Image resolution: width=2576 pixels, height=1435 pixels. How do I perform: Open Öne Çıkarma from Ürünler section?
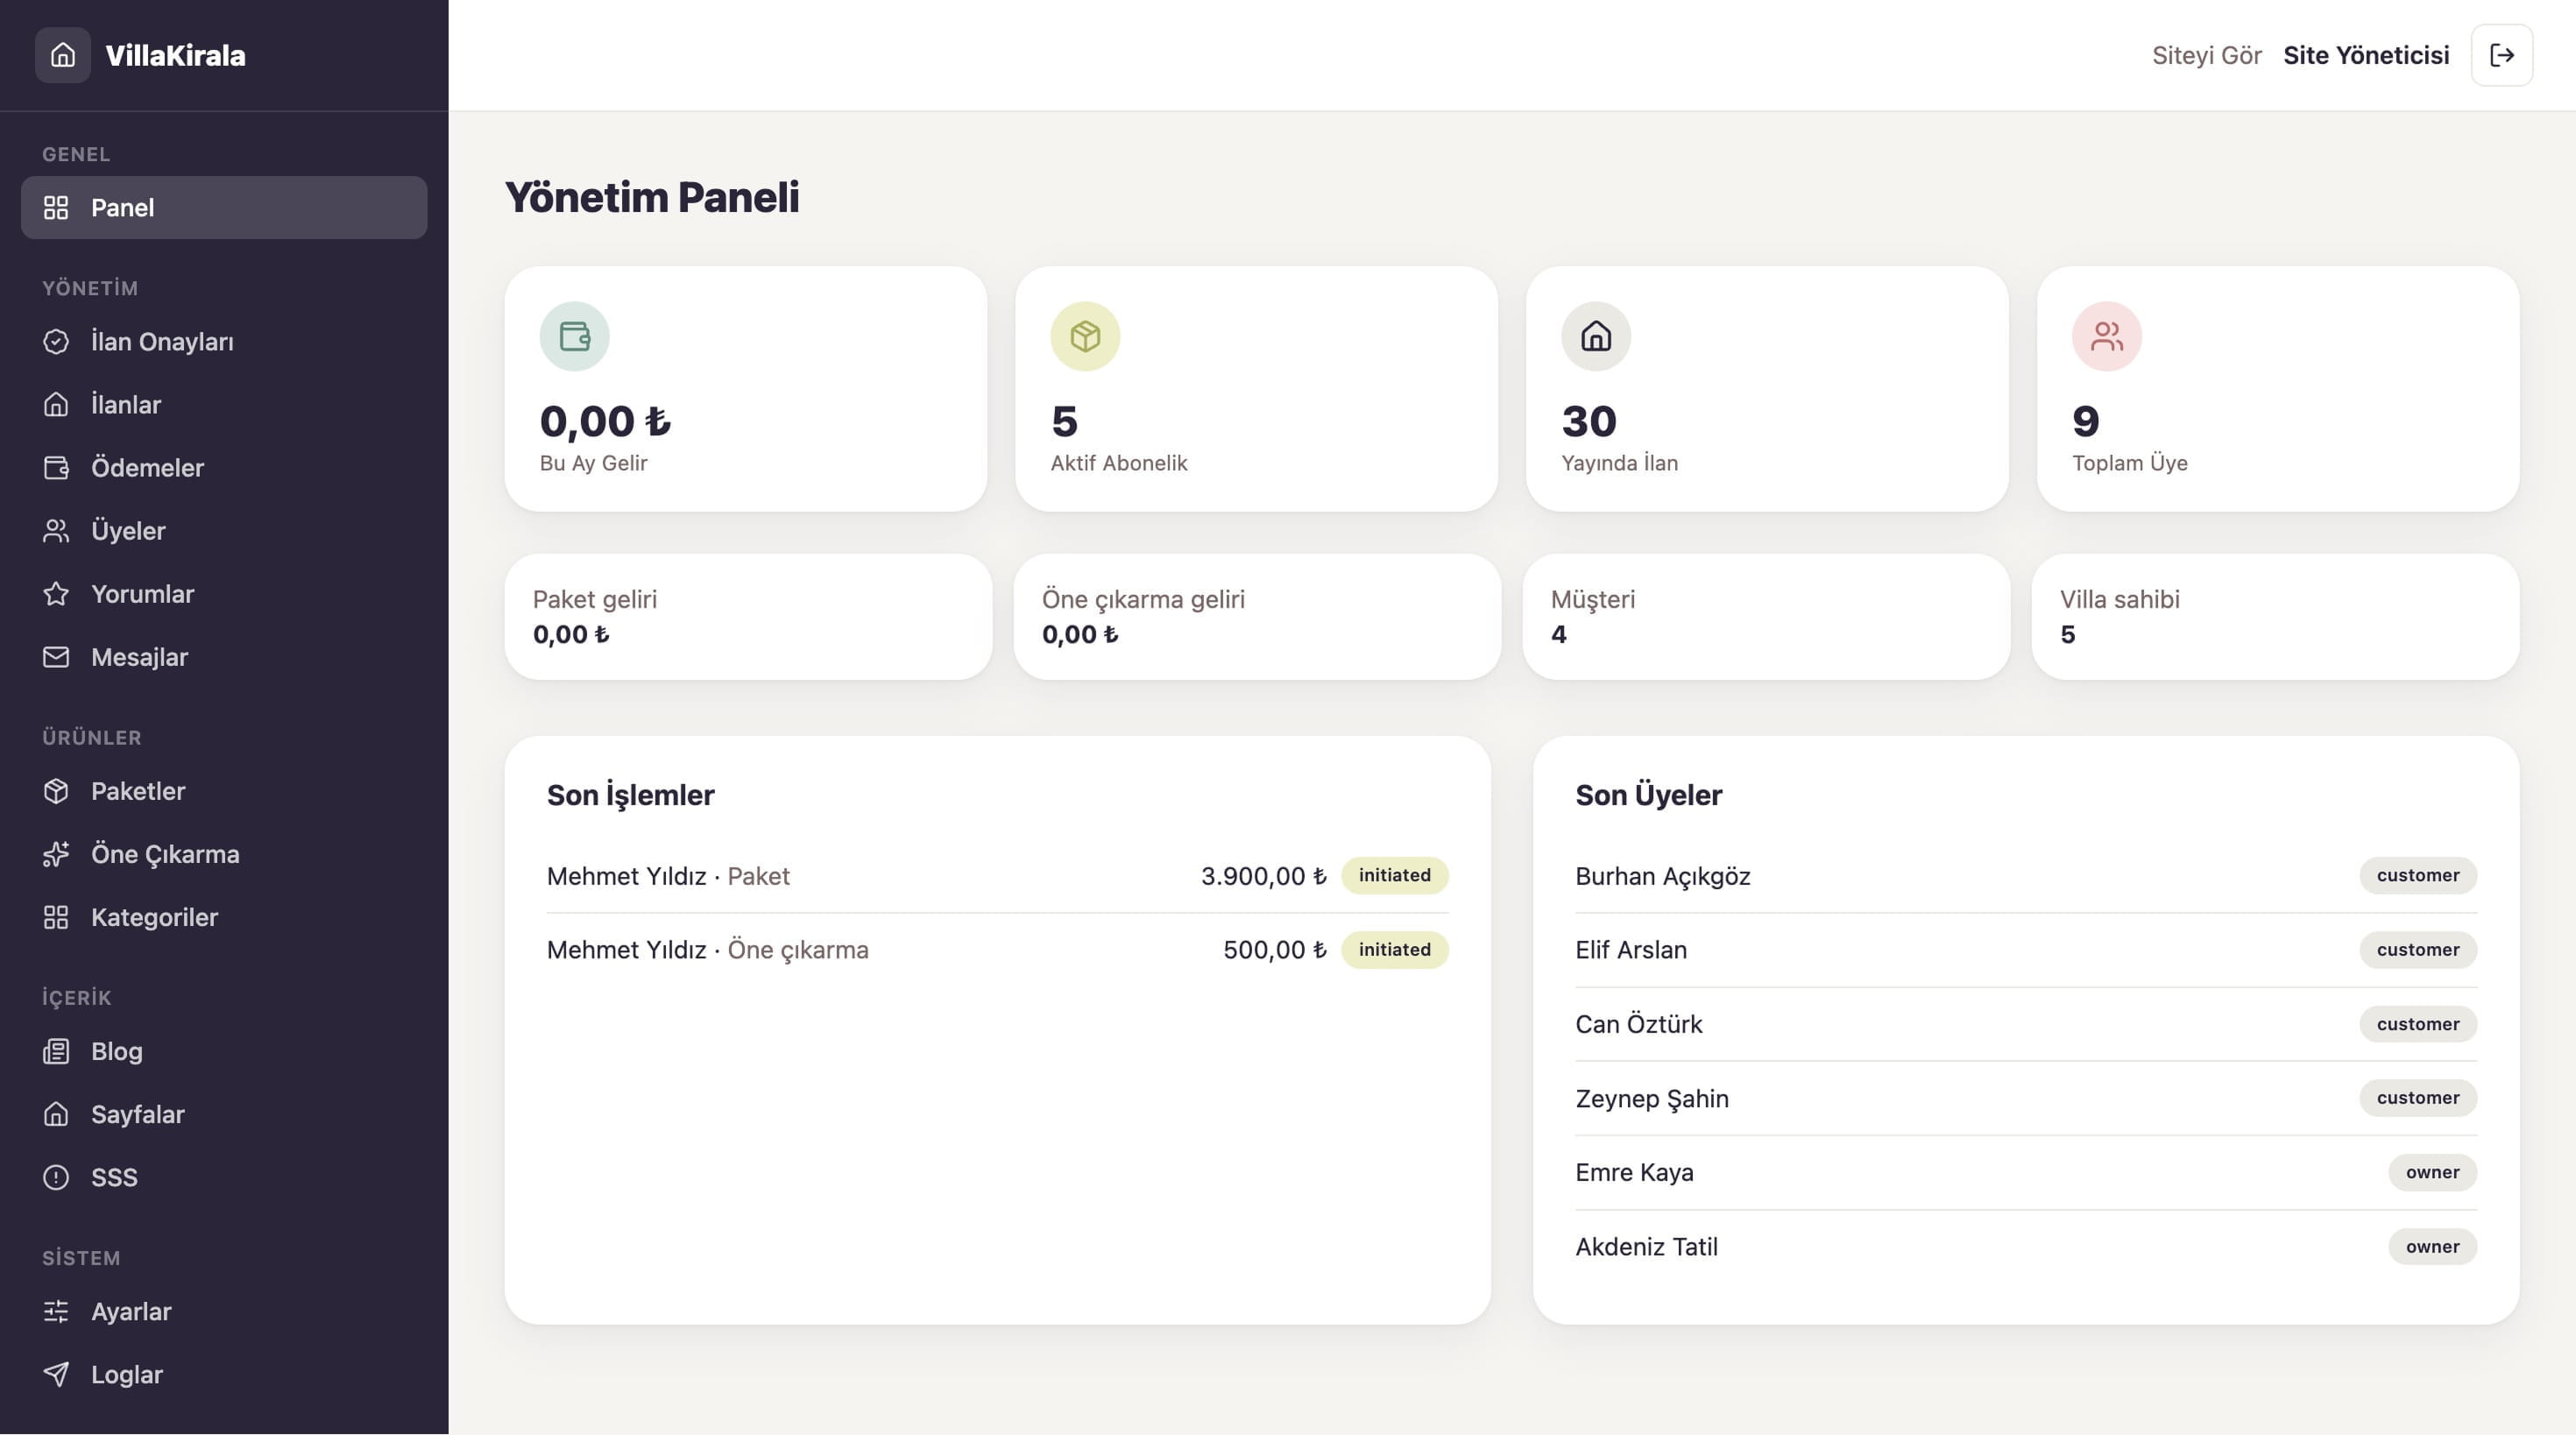224,854
